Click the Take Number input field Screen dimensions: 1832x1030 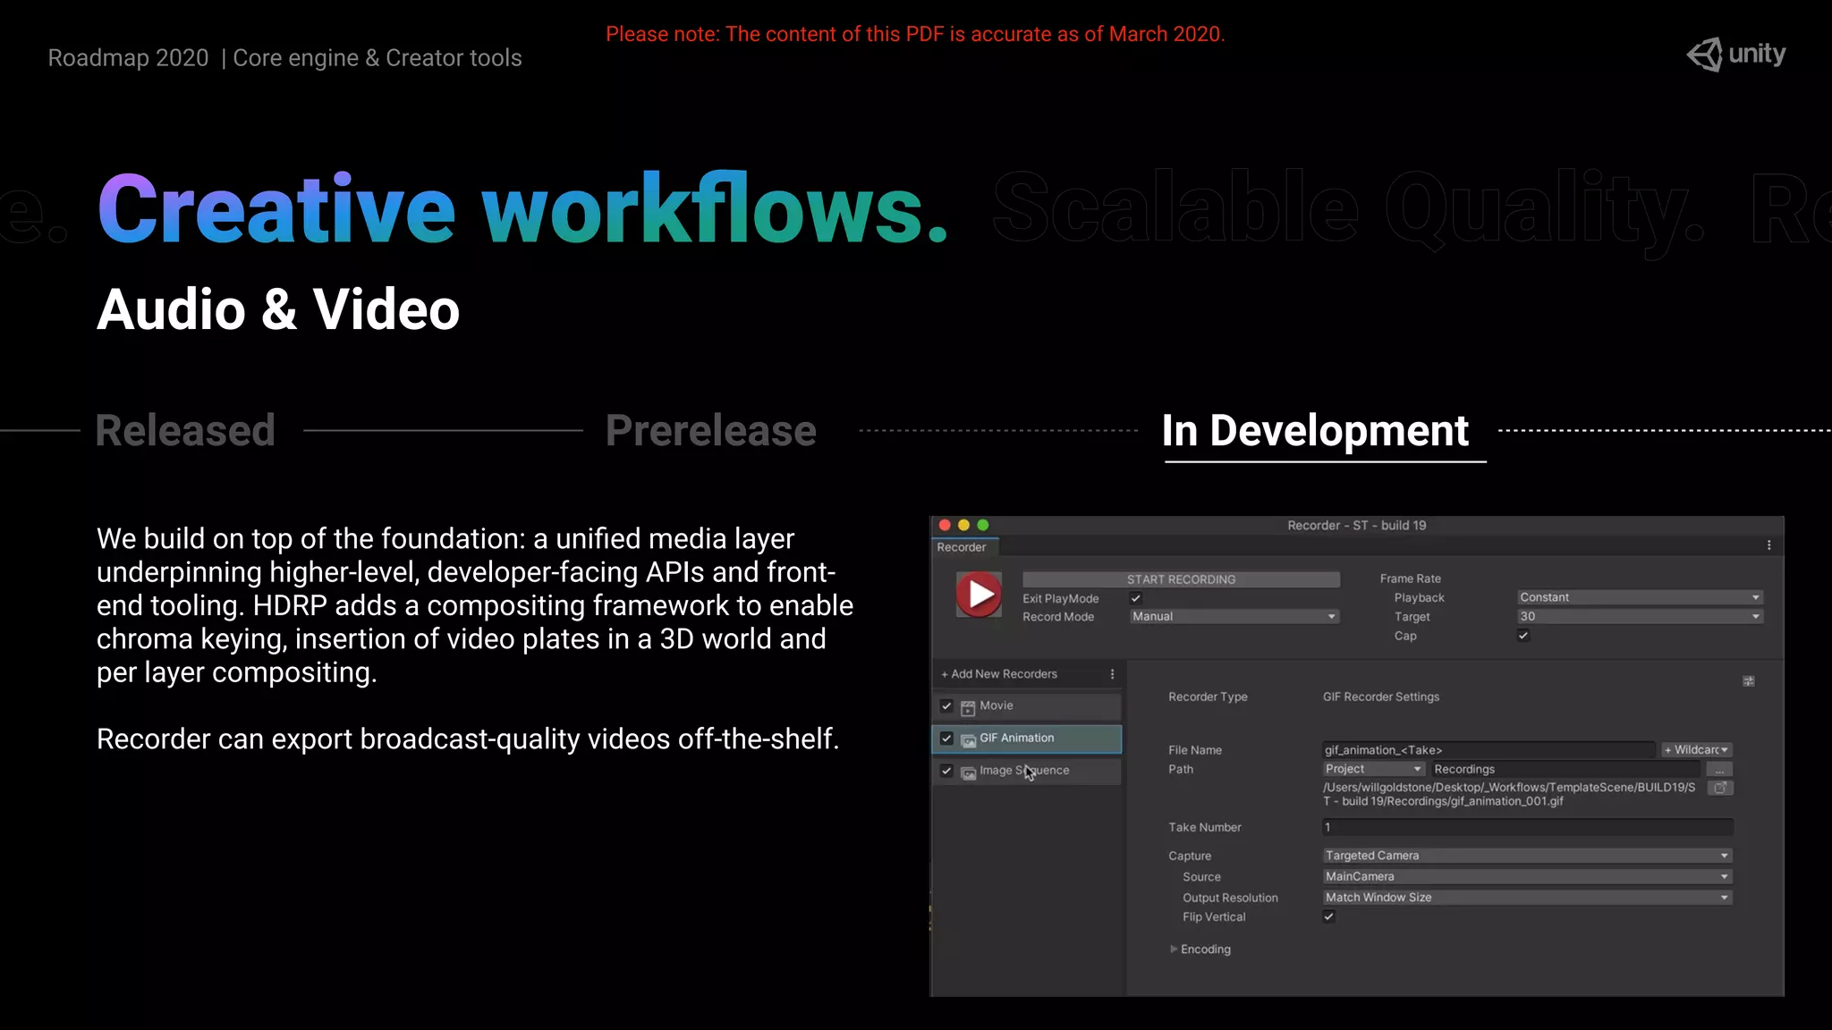[x=1528, y=827]
